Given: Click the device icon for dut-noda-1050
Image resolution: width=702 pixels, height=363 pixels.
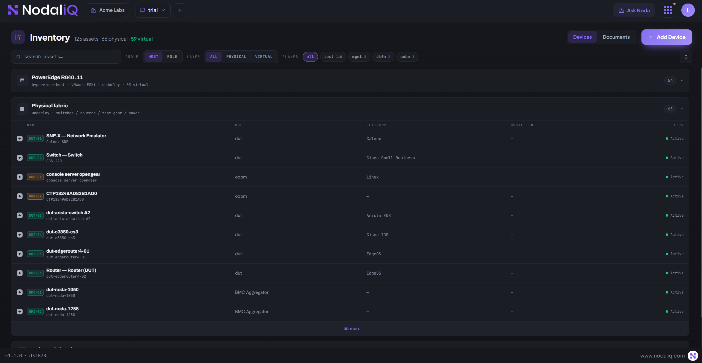Looking at the screenshot, I should click(x=20, y=292).
